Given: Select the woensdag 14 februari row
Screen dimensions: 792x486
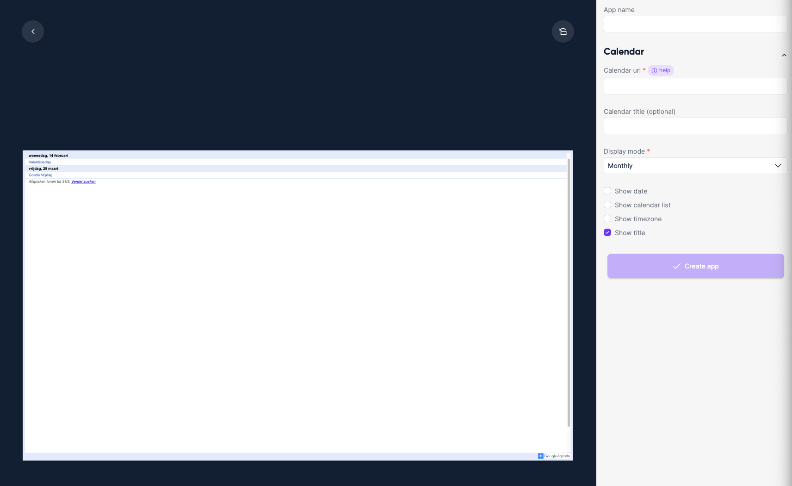Looking at the screenshot, I should tap(48, 156).
